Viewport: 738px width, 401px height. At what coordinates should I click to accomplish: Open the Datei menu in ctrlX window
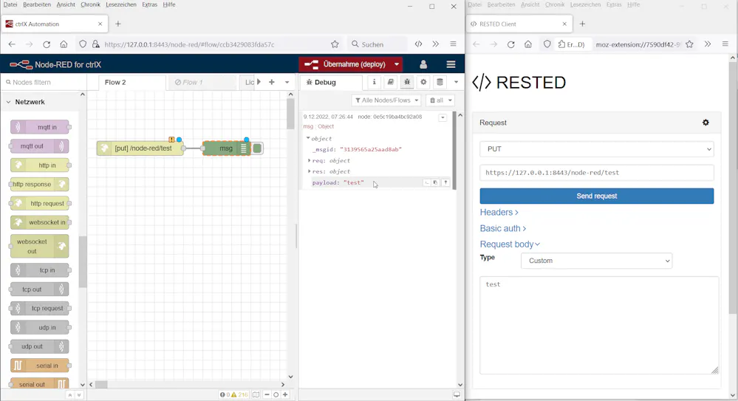[10, 4]
